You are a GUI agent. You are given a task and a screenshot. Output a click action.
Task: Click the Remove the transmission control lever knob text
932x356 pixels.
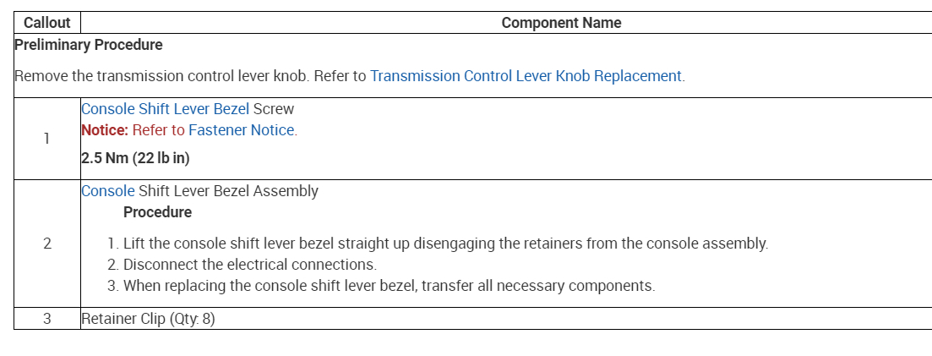coord(161,76)
